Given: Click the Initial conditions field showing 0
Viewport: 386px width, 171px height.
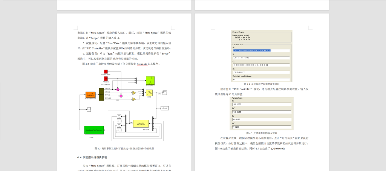Looking at the screenshot, I should click(261, 79).
